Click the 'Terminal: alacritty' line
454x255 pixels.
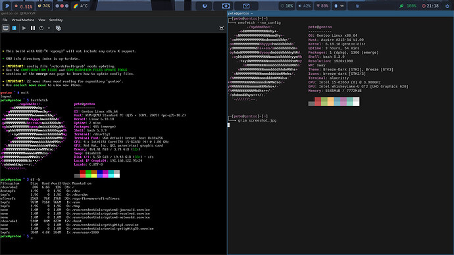328,78
